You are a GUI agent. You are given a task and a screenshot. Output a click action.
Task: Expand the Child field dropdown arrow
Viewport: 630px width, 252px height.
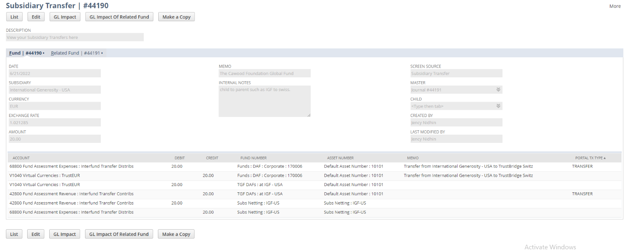(x=498, y=106)
